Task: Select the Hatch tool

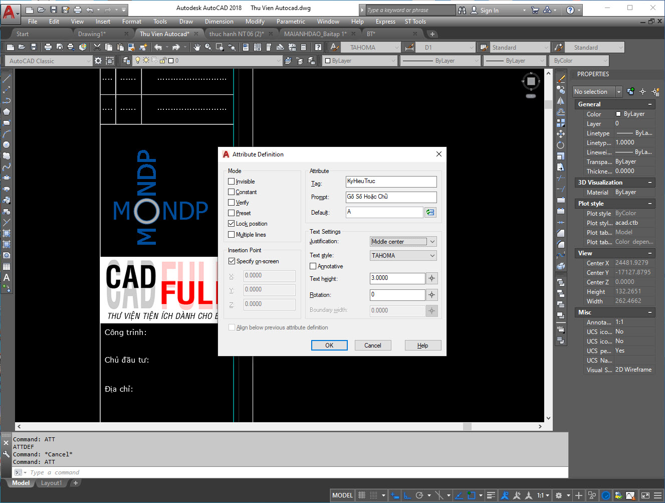Action: pos(7,233)
